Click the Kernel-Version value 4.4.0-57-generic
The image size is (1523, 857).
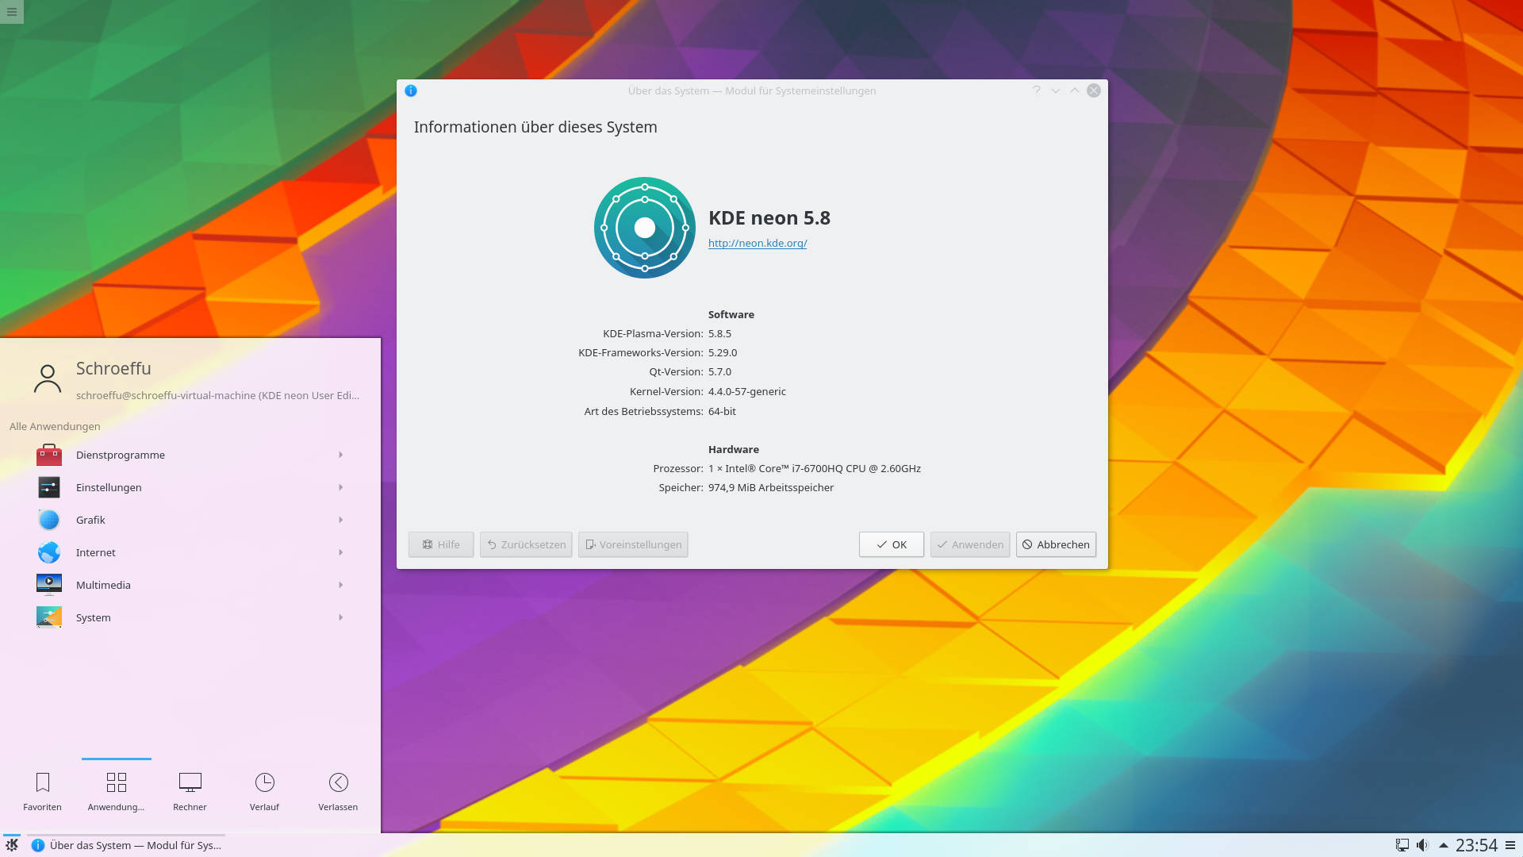[747, 391]
